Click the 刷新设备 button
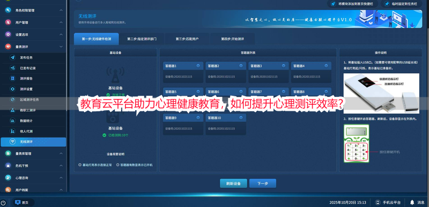429x207 pixels. coord(233,183)
